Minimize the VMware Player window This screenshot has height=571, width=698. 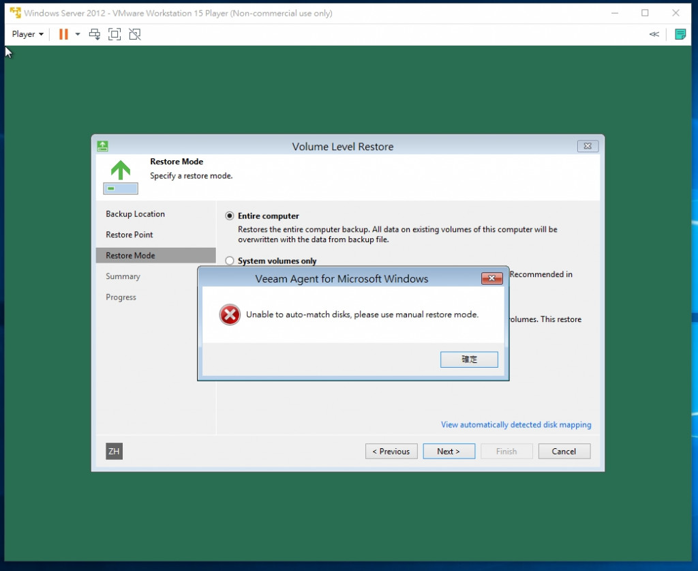pyautogui.click(x=615, y=13)
